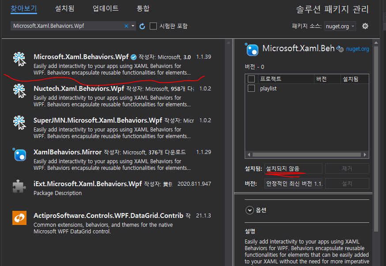Screen dimensions: 386x266
Task: Switch to the 찾아보기 tab
Action: [x=24, y=9]
